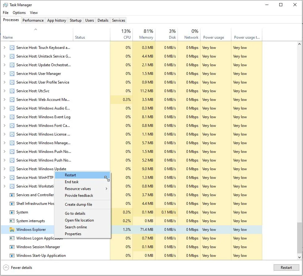
Task: Switch to the Performance tab
Action: tap(33, 20)
